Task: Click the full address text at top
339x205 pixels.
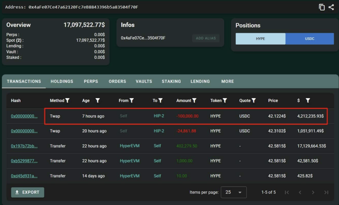Action: pos(83,7)
